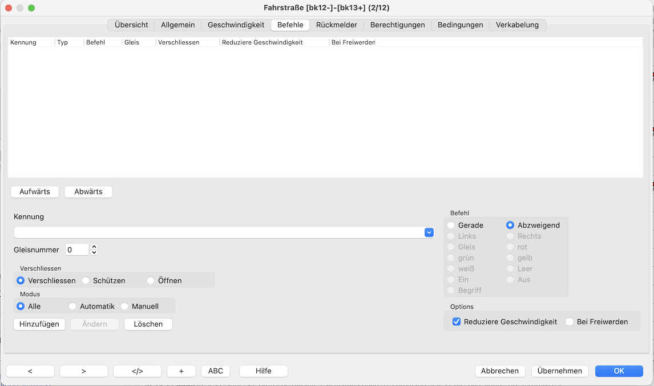Click the ABC button
Image resolution: width=654 pixels, height=386 pixels.
[x=216, y=371]
